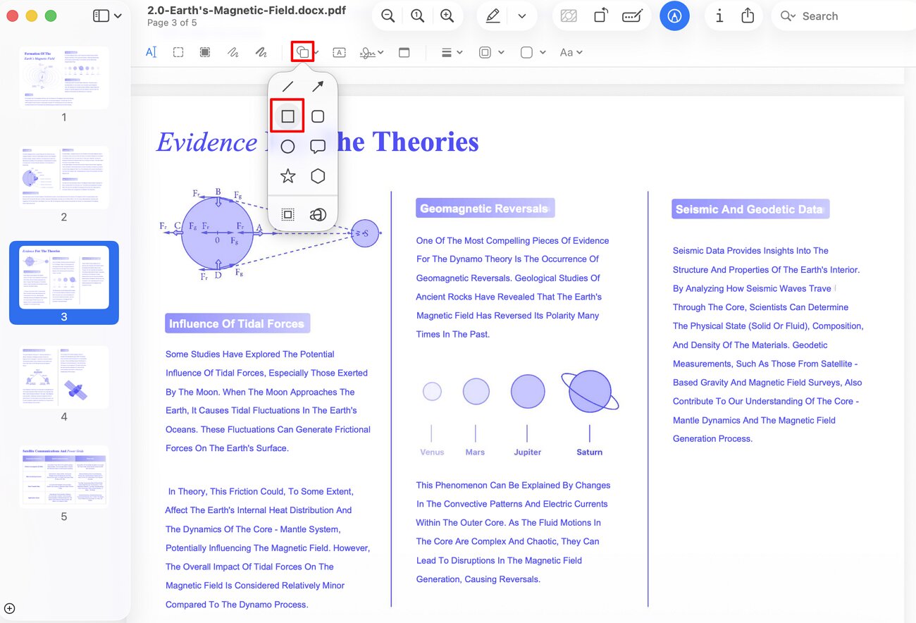The width and height of the screenshot is (916, 623).
Task: Choose the Loupe magnifier tool
Action: [318, 215]
